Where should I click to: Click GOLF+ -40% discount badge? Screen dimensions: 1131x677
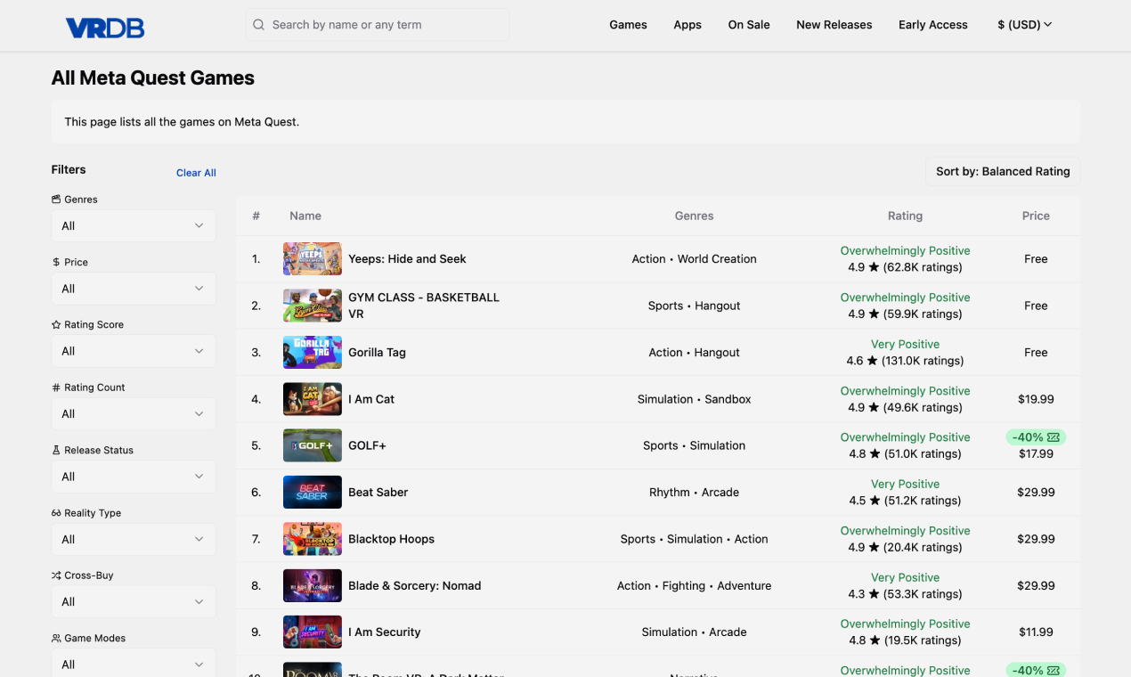point(1036,437)
